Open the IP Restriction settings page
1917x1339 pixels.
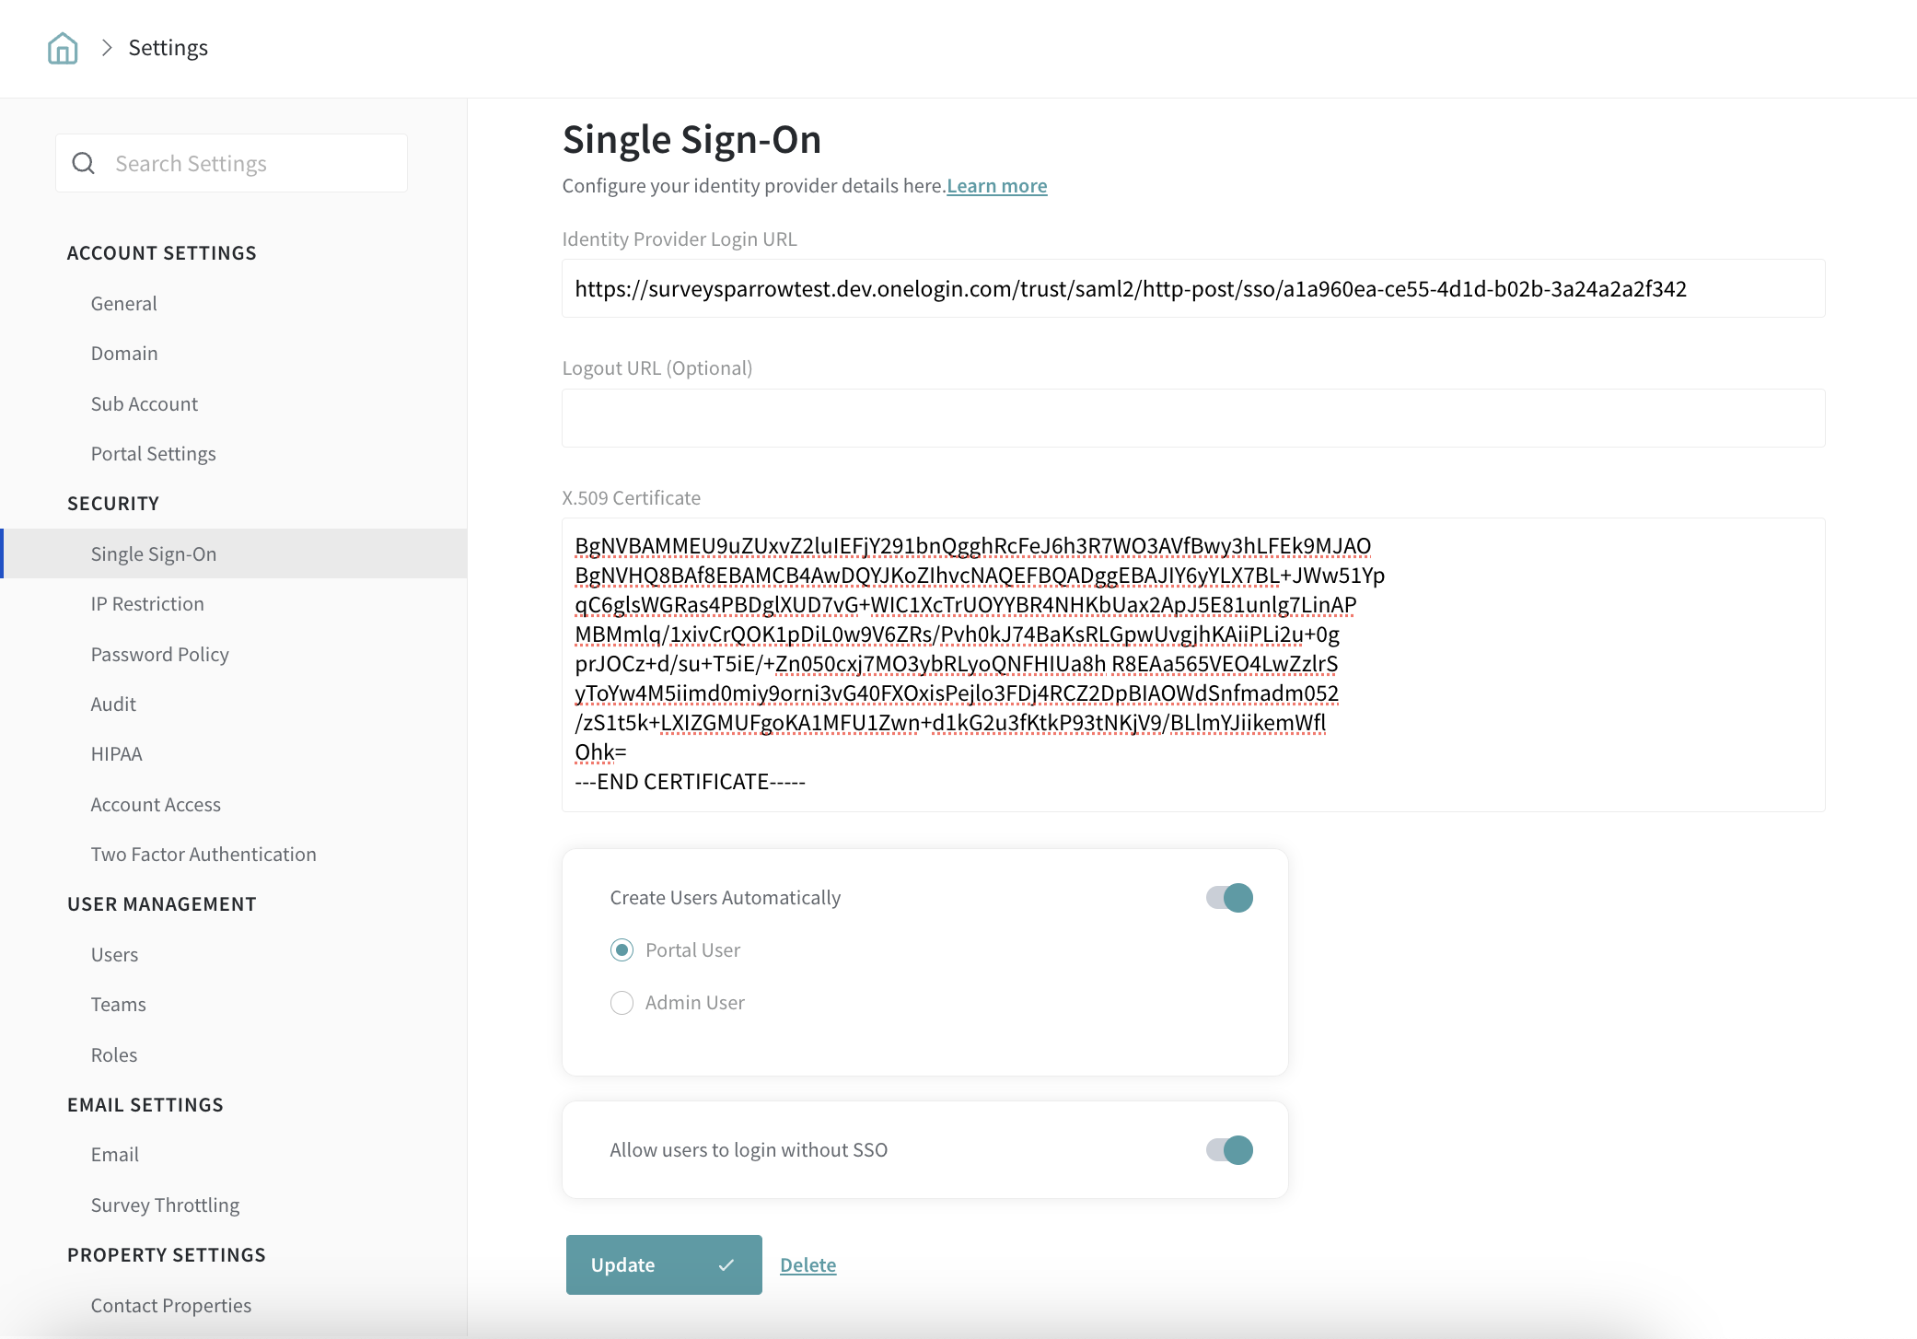click(x=147, y=604)
